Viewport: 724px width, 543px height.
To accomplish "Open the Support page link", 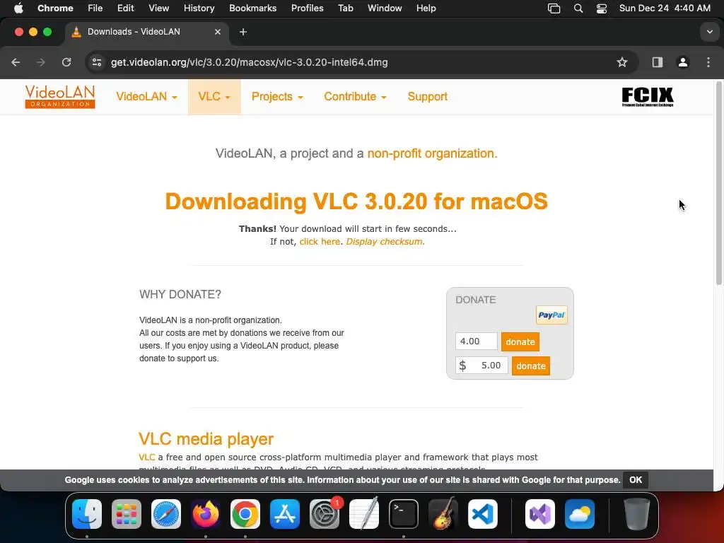I will click(428, 96).
